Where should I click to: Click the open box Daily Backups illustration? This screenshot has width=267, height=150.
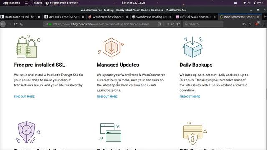point(193,47)
